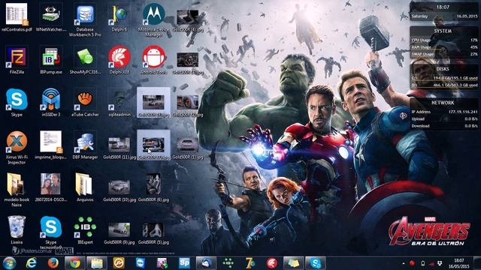This screenshot has width=481, height=270.
Task: Select the Gold500R (1).jpg image file
Action: 188,148
